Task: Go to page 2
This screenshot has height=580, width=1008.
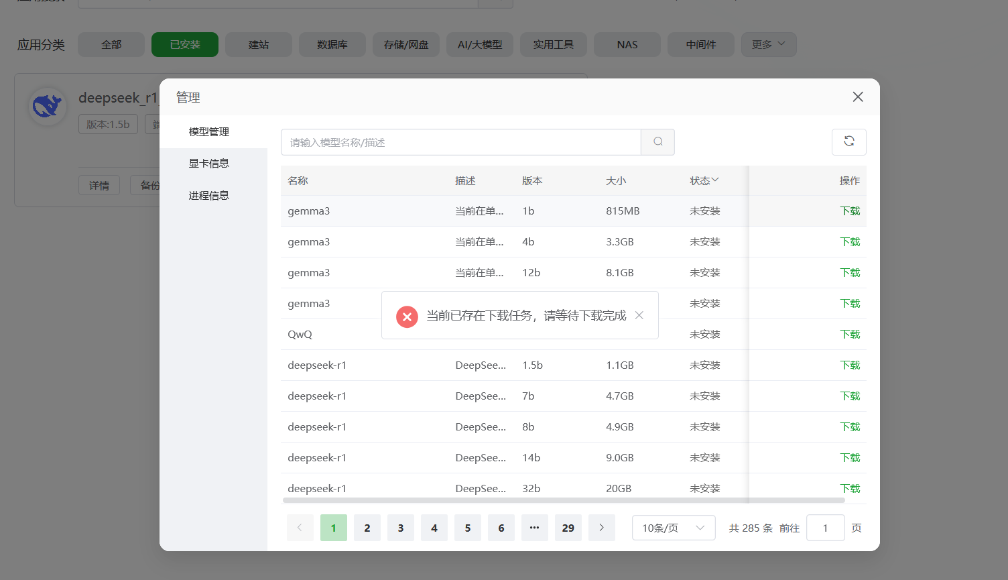Action: pyautogui.click(x=367, y=528)
